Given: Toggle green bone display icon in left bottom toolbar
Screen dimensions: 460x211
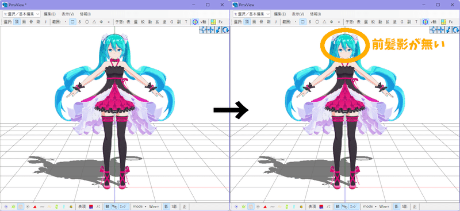Looking at the screenshot, I should [13, 206].
